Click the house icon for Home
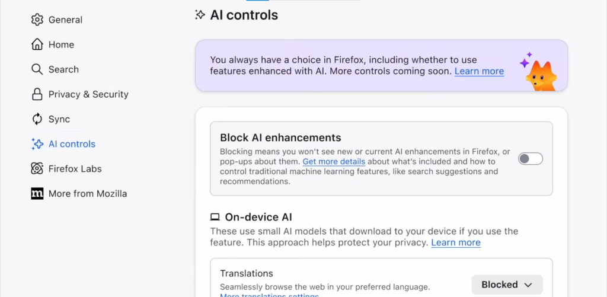 37,44
